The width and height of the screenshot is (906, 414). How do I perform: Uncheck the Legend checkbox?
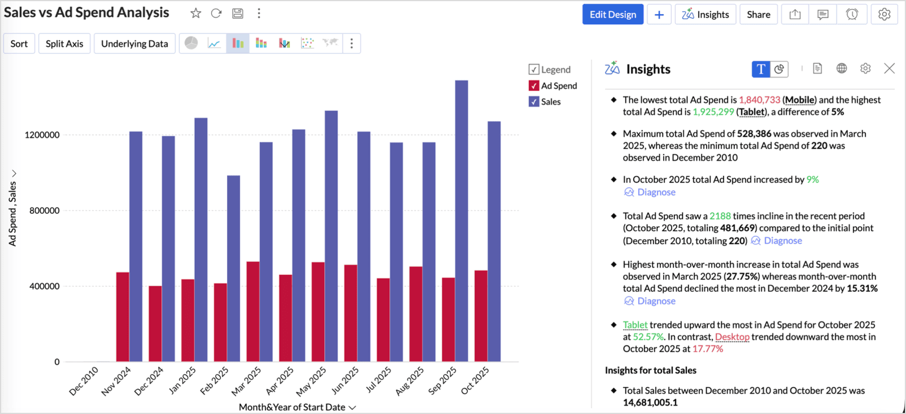point(533,70)
